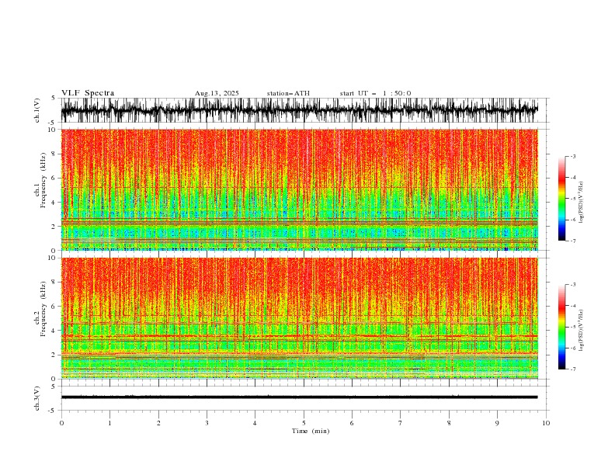Click the "-4" tick on ch.2 colorbar
The image size is (615, 475).
point(573,306)
